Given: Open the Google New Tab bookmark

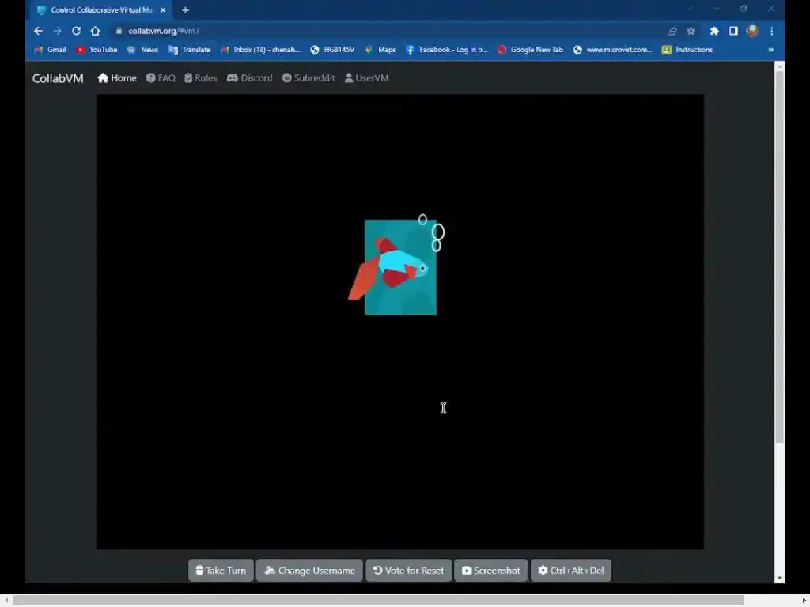Looking at the screenshot, I should 531,50.
